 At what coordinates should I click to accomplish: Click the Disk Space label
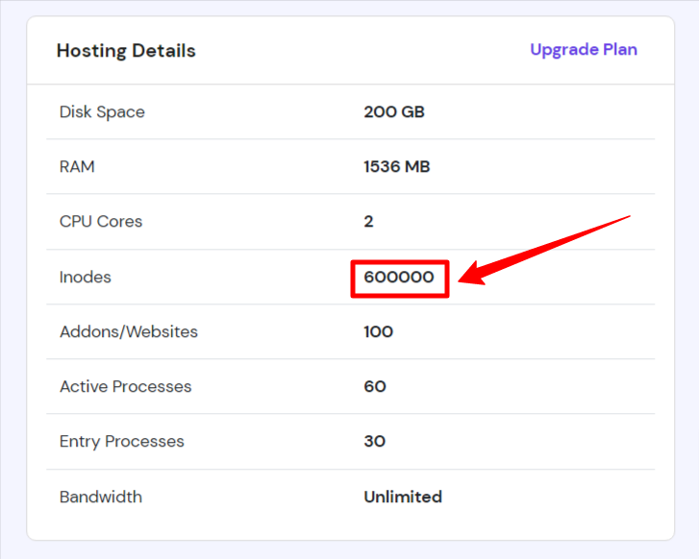tap(102, 111)
